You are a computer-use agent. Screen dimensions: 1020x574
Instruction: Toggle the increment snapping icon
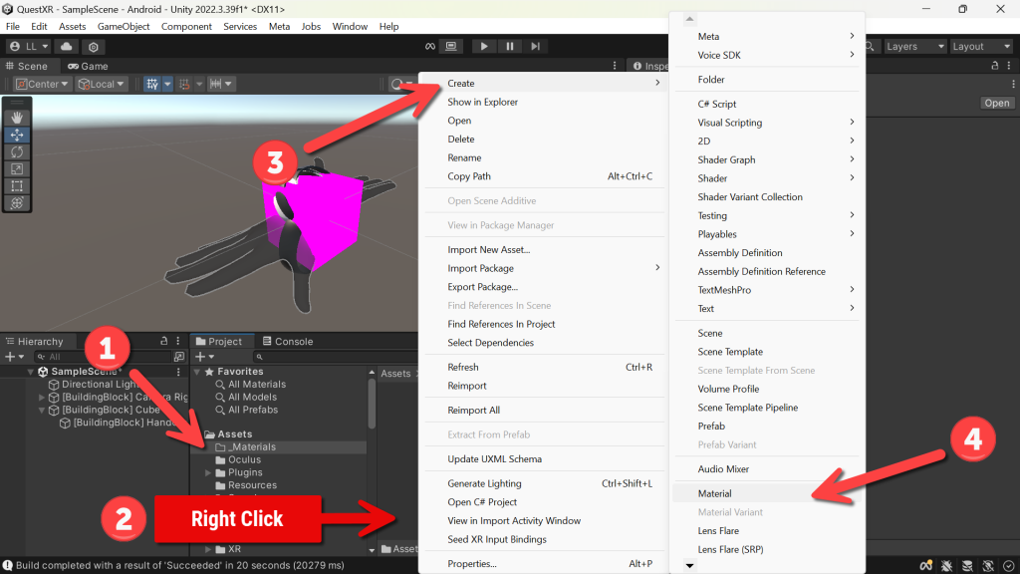click(x=184, y=84)
